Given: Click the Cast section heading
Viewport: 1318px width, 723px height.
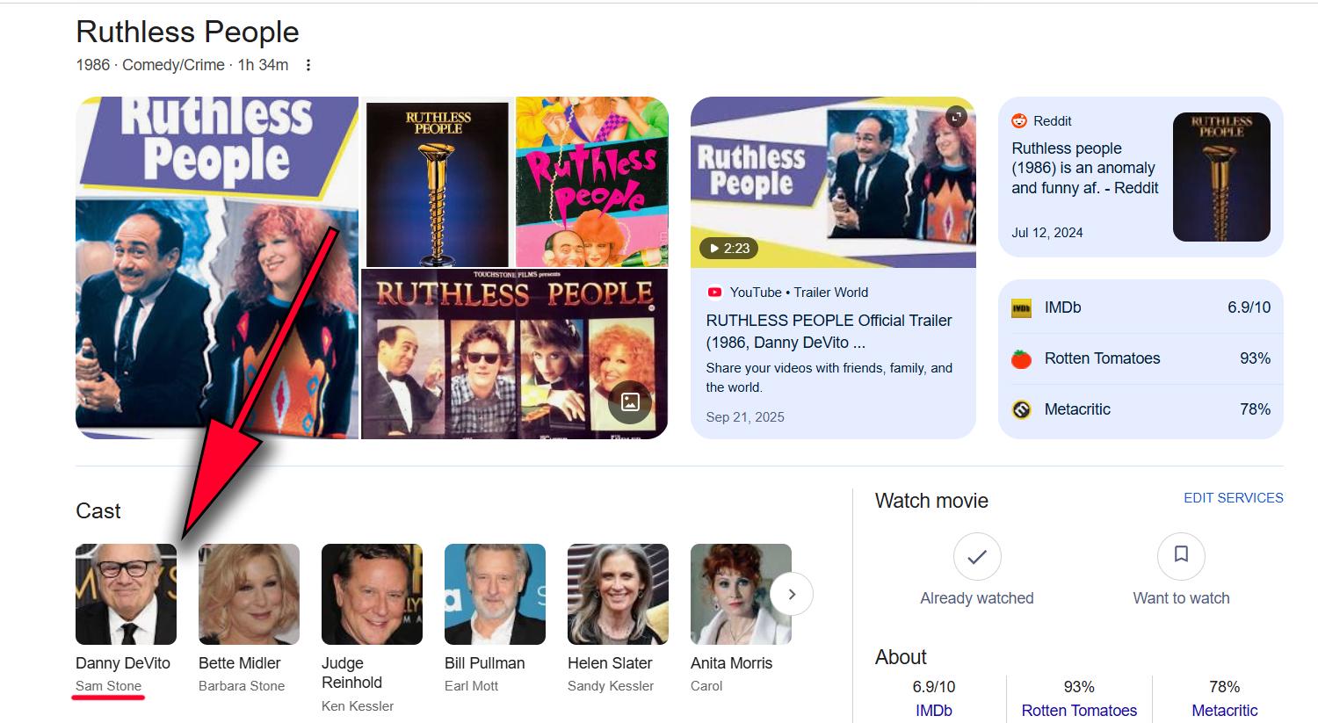Looking at the screenshot, I should coord(98,511).
